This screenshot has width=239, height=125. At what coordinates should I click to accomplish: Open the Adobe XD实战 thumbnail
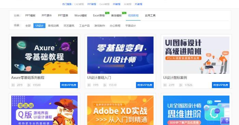click(x=120, y=110)
